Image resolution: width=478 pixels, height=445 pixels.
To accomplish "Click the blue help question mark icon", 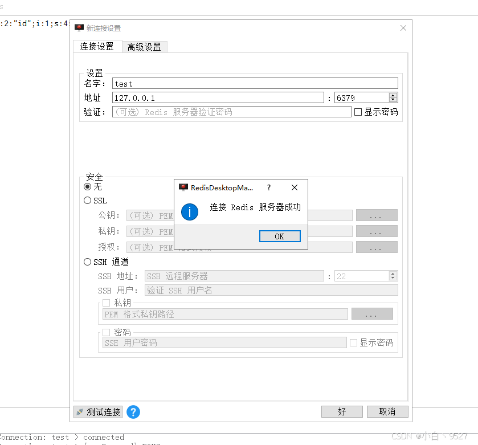I will point(133,412).
